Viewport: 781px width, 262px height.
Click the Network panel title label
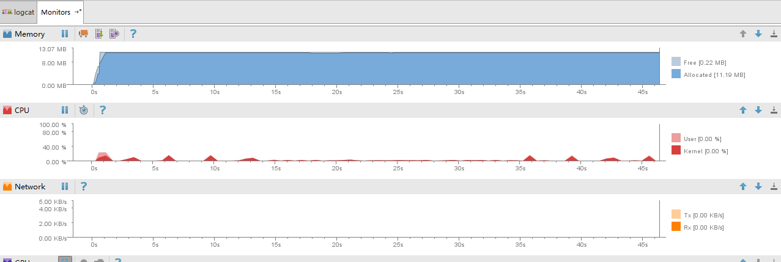tap(30, 187)
